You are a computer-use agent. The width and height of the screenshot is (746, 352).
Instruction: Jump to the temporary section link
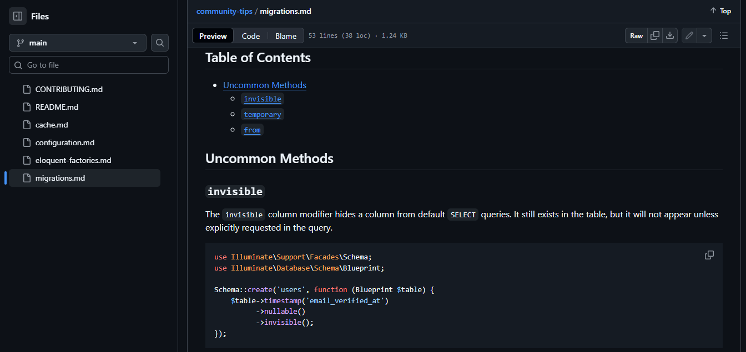pyautogui.click(x=263, y=114)
